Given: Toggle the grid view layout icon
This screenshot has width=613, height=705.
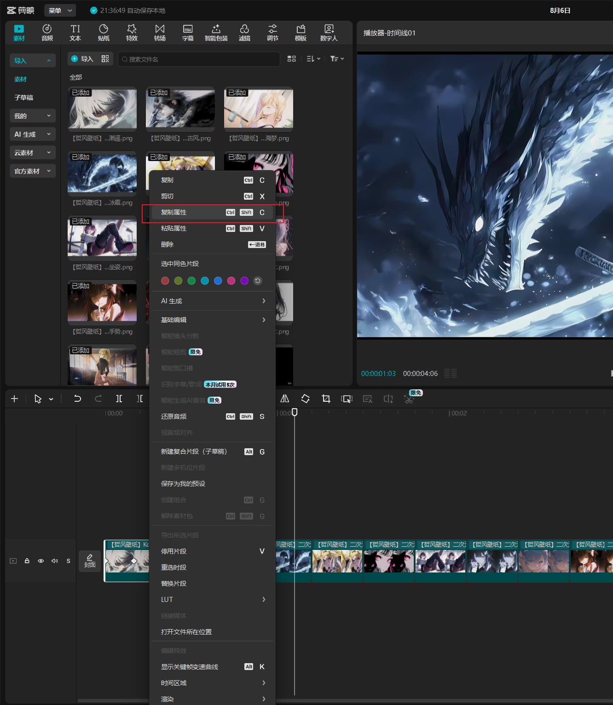Looking at the screenshot, I should tap(291, 59).
